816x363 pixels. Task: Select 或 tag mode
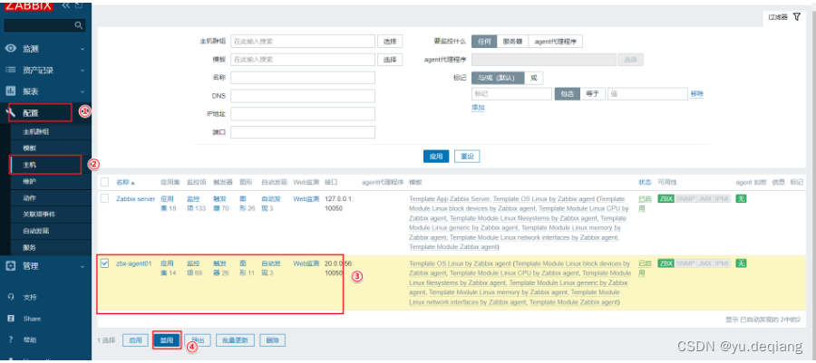533,78
